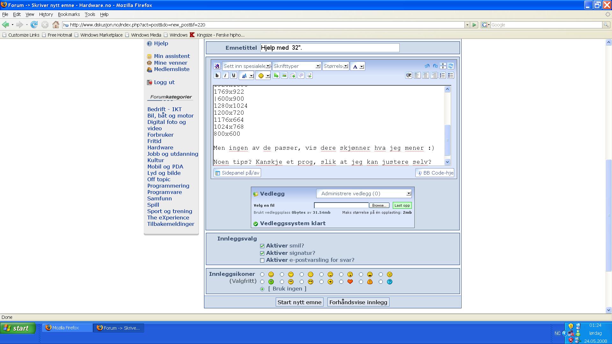Click the insert quote bubble icon
The image size is (612, 344).
point(301,75)
